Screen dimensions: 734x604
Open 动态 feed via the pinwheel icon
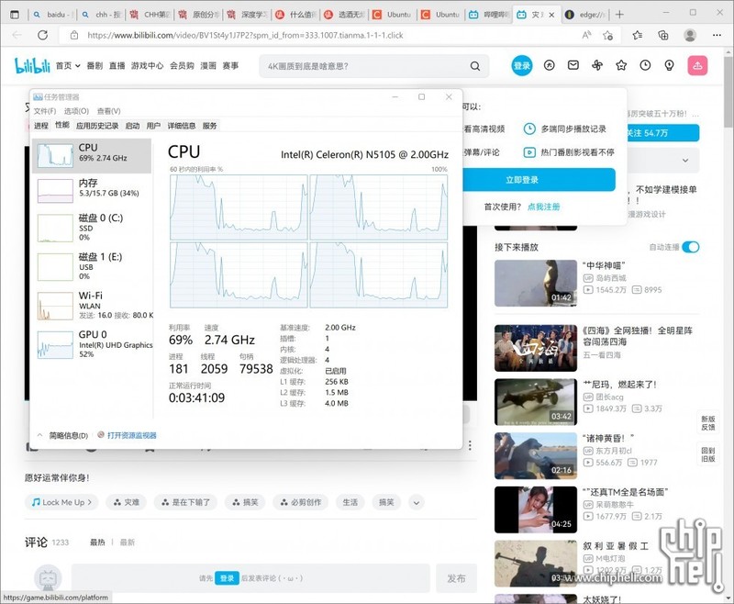[596, 65]
